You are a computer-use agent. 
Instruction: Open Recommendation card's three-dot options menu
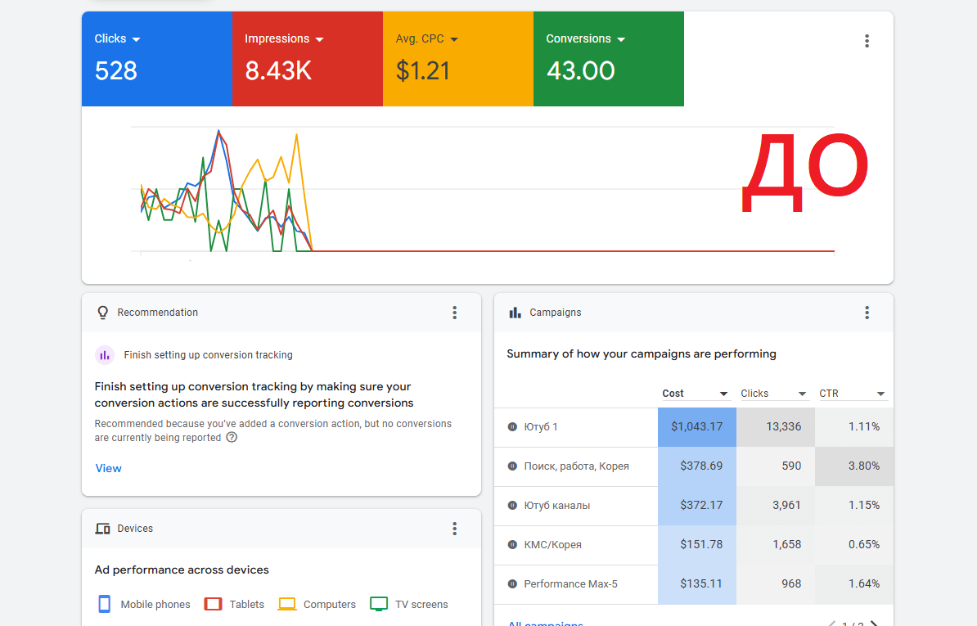click(x=454, y=313)
